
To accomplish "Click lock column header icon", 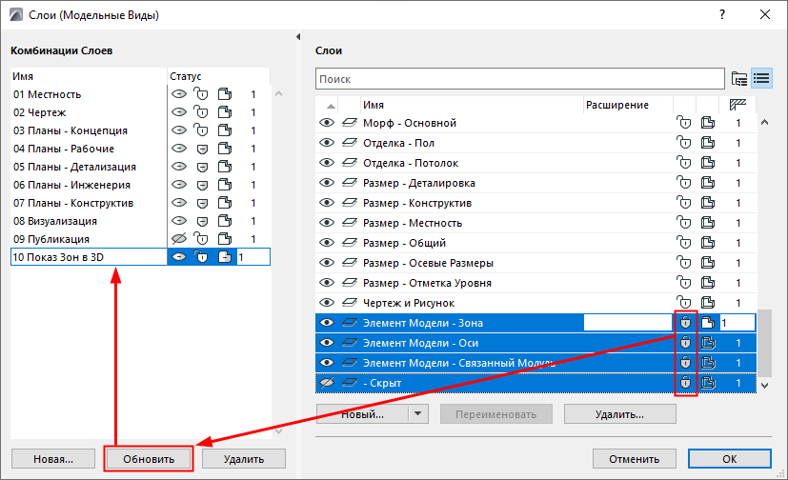I will [684, 105].
